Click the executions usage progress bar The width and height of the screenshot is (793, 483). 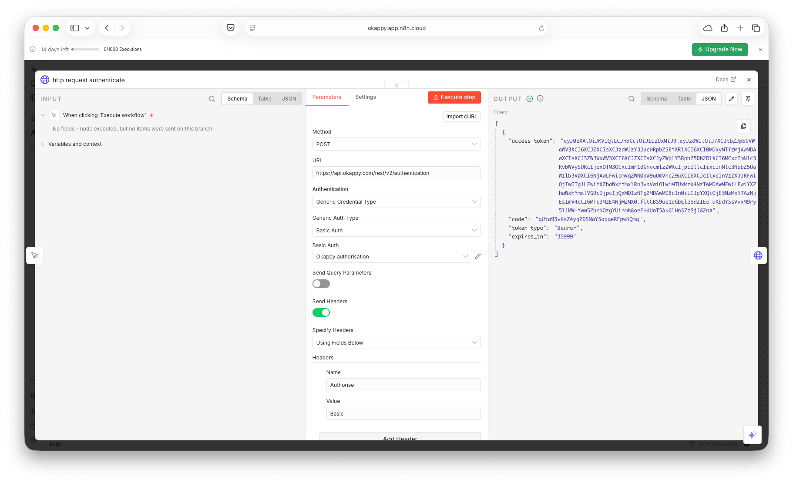pos(85,50)
